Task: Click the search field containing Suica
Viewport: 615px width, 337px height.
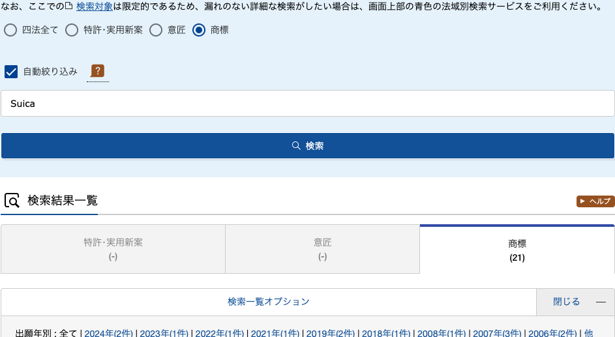Action: [x=307, y=104]
